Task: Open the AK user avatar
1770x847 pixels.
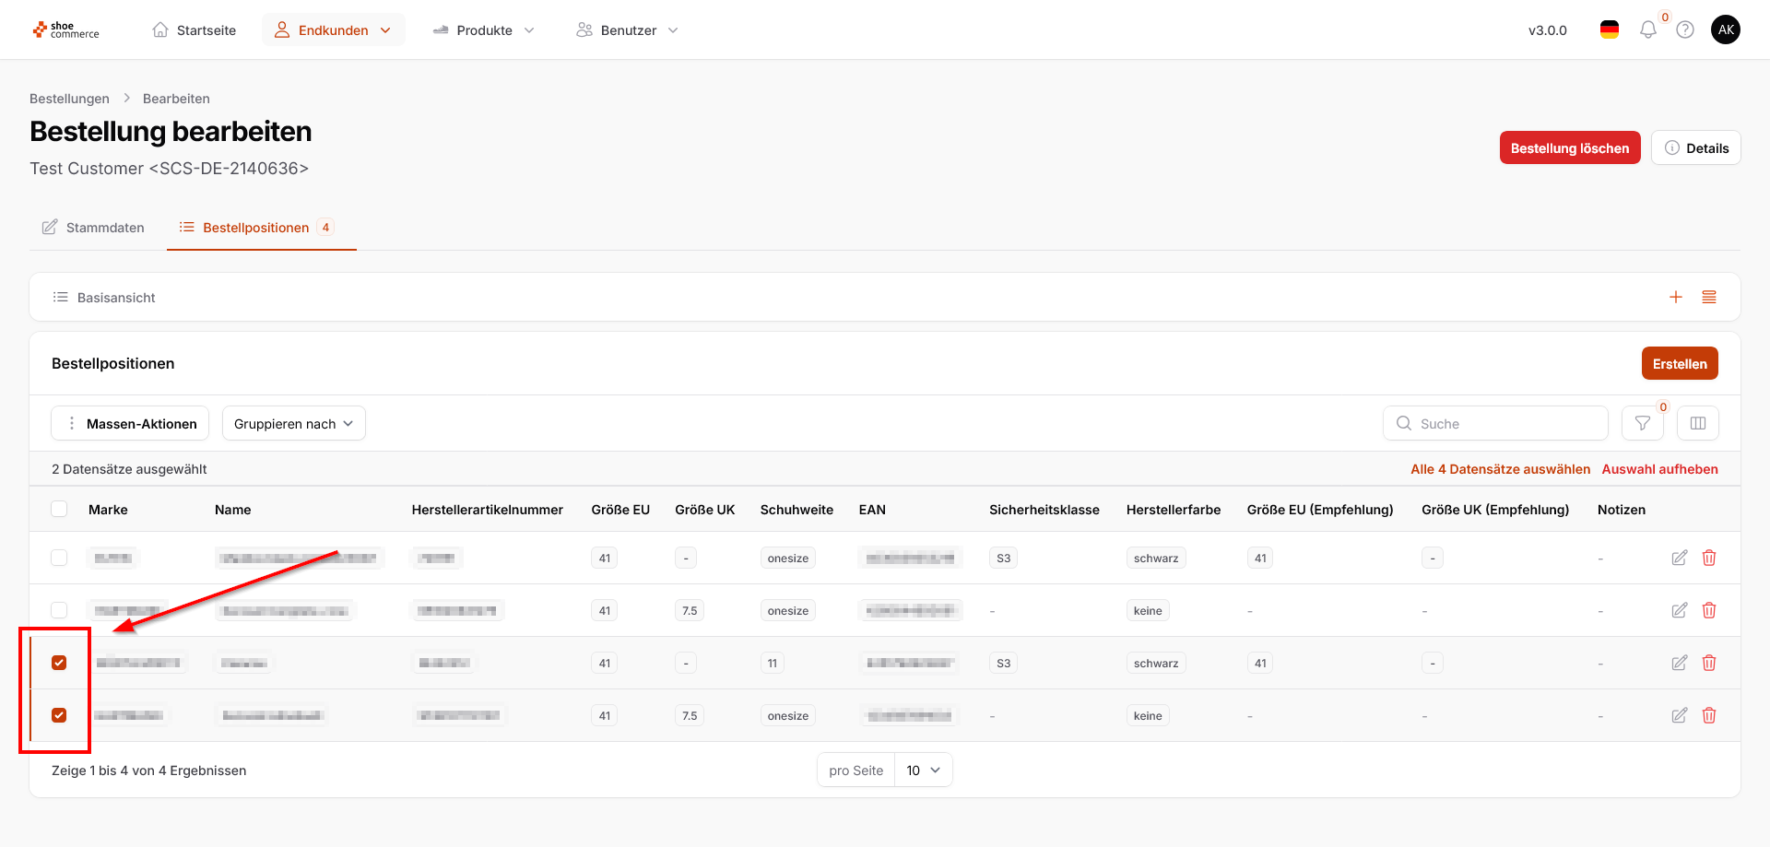Action: pyautogui.click(x=1726, y=30)
